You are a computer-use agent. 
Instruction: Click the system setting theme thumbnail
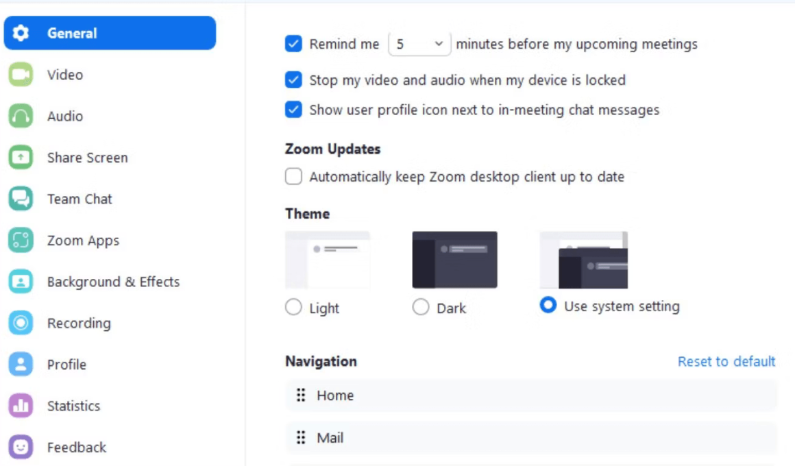[584, 260]
